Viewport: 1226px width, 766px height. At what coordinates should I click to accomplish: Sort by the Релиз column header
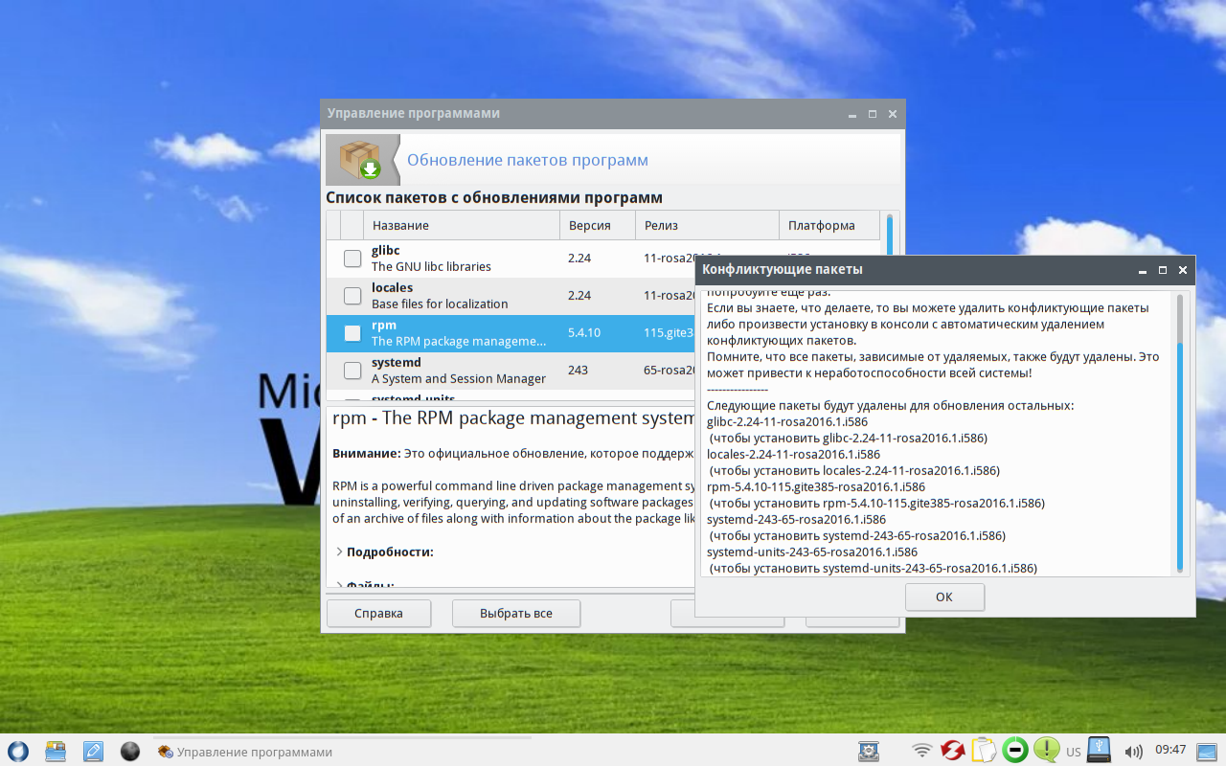[x=707, y=225]
